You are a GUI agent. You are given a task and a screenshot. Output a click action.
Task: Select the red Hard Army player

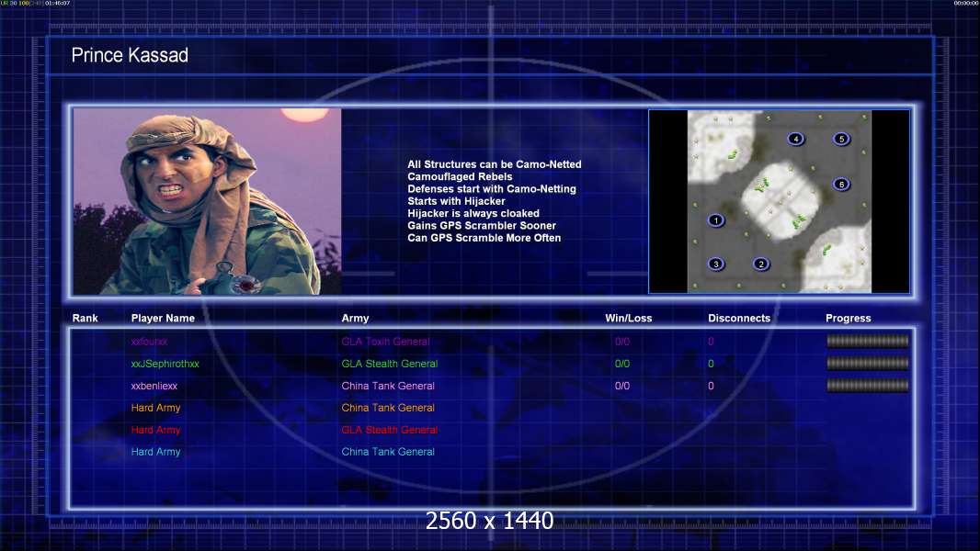pyautogui.click(x=155, y=430)
